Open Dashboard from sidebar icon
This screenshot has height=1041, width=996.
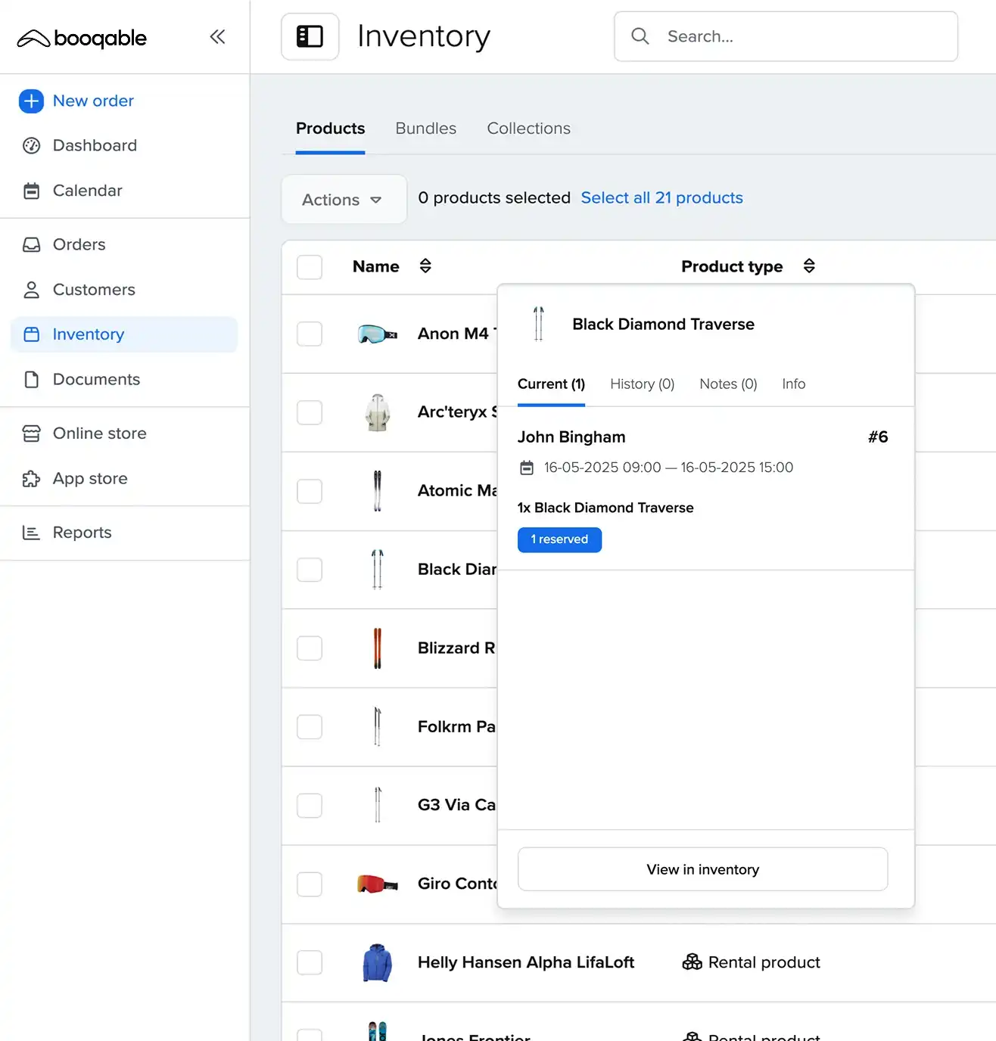click(31, 145)
